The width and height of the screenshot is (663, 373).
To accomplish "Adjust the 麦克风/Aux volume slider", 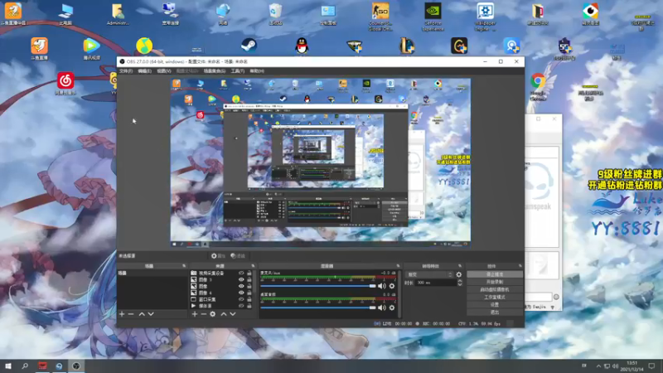I will (x=318, y=286).
